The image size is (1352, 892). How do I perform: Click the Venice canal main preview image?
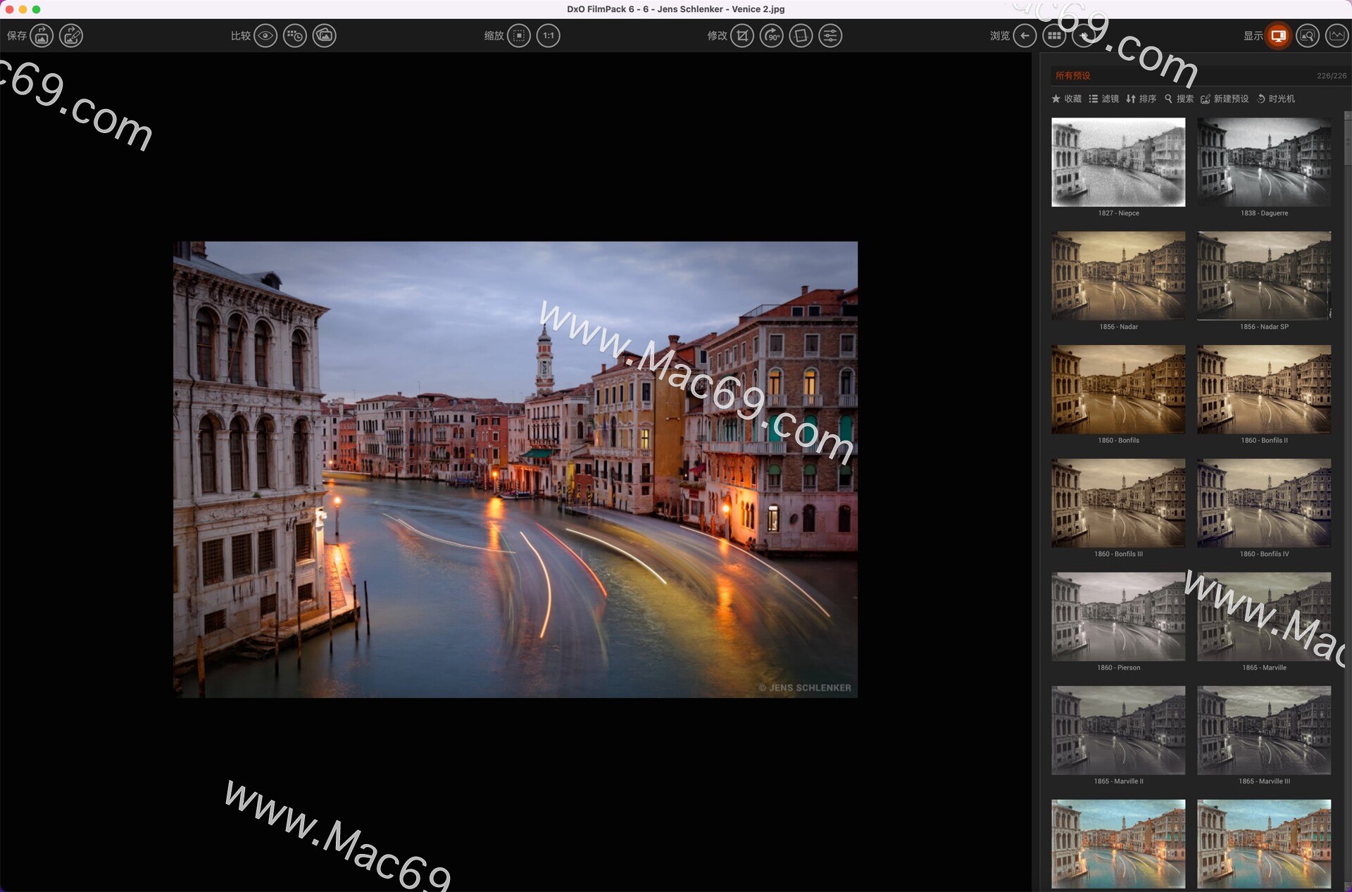point(515,470)
